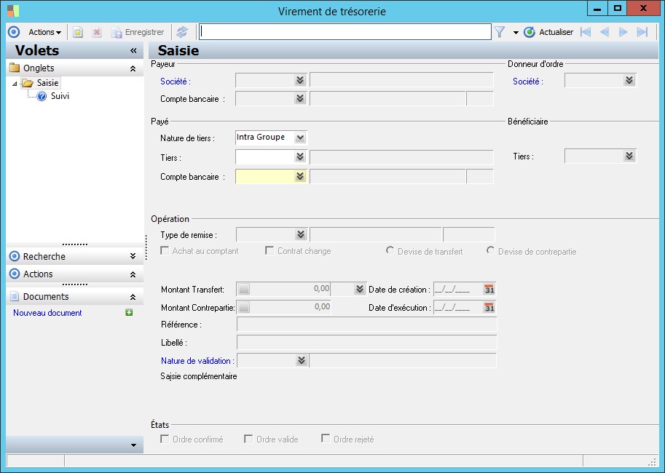665x473 pixels.
Task: Open the Date d'exécution calendar
Action: click(489, 308)
